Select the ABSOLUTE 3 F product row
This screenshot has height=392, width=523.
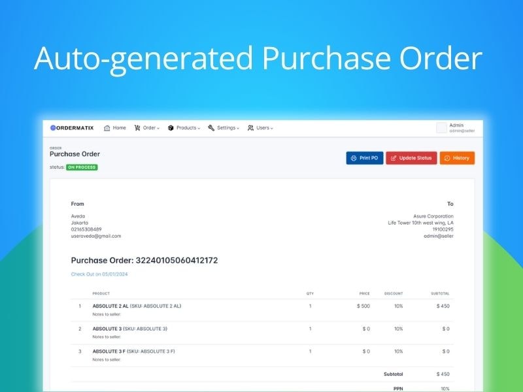point(262,355)
